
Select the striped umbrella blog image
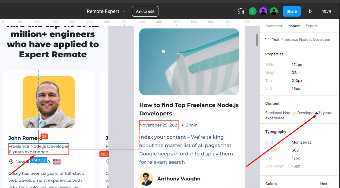[x=189, y=62]
